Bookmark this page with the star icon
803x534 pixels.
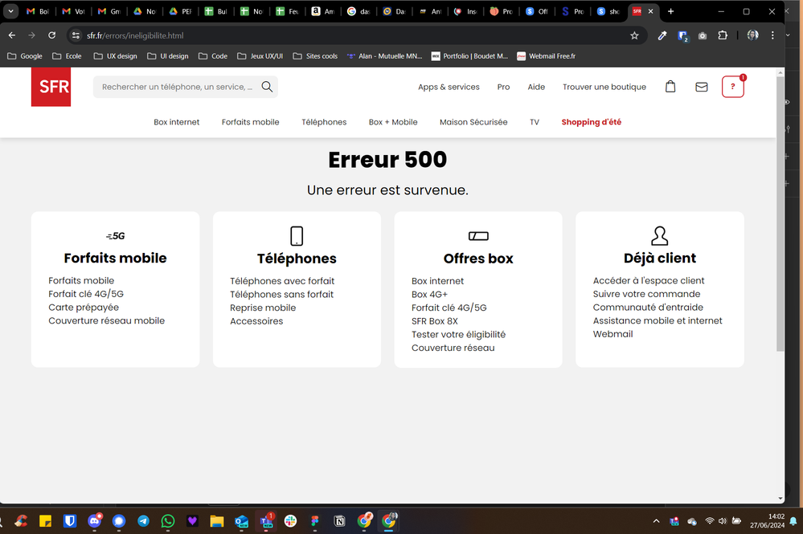[x=634, y=35]
